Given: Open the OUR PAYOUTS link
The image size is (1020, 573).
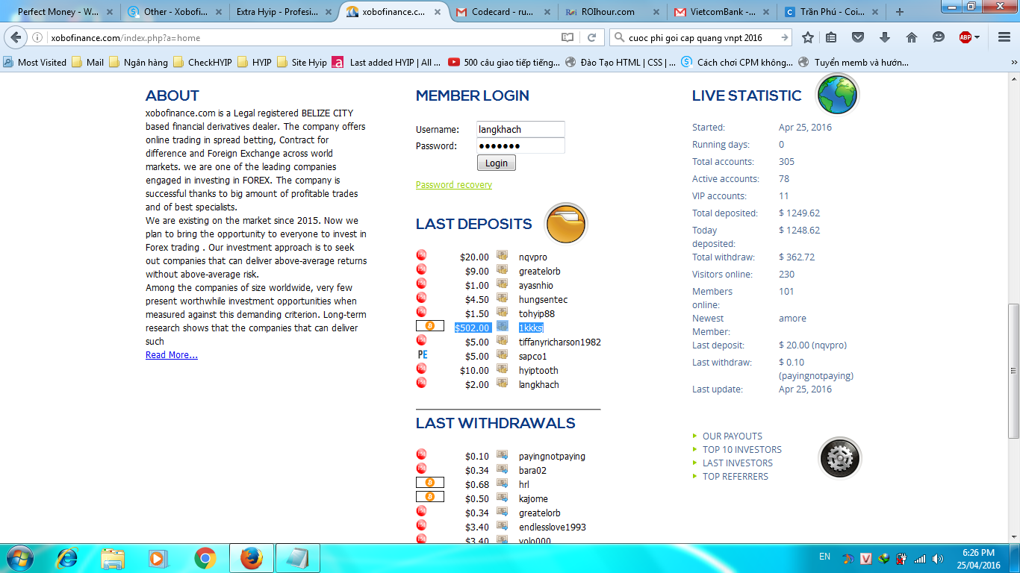Looking at the screenshot, I should (733, 436).
